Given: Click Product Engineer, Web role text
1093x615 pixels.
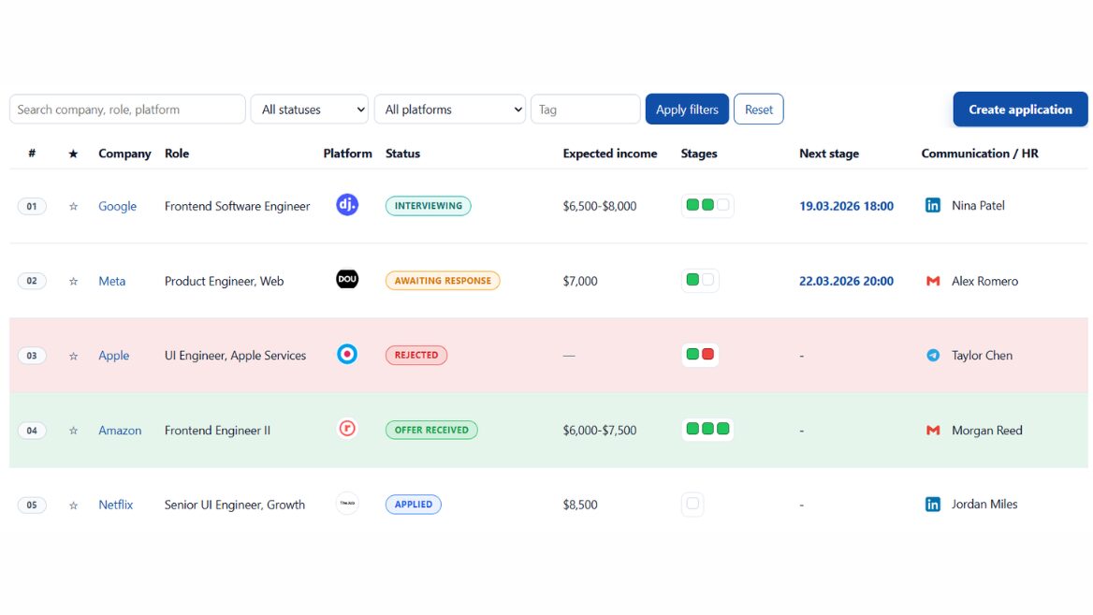Looking at the screenshot, I should [x=224, y=281].
